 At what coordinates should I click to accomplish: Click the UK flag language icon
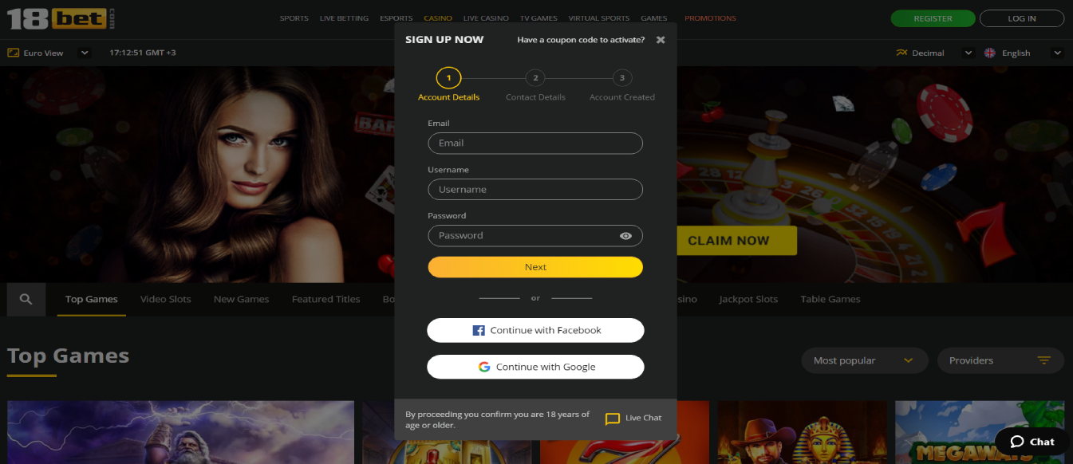click(990, 53)
